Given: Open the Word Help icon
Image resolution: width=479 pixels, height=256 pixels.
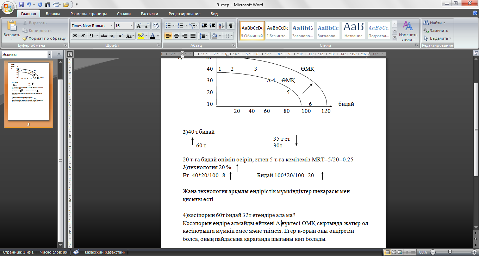Looking at the screenshot, I should pos(475,14).
